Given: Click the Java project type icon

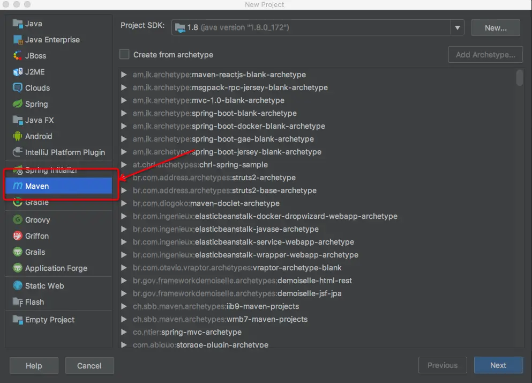Looking at the screenshot, I should click(17, 24).
